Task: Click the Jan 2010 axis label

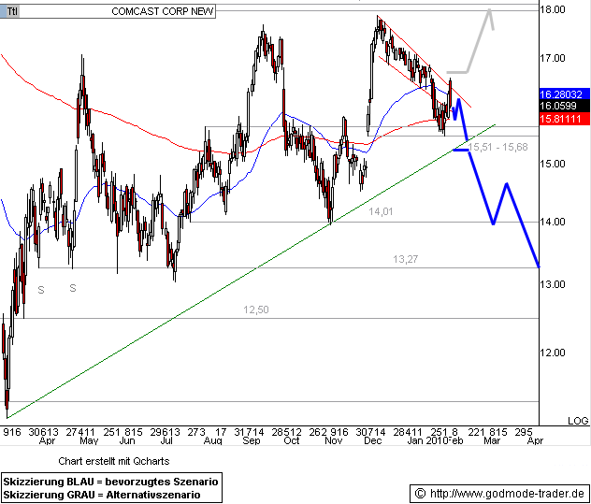Action: [427, 440]
